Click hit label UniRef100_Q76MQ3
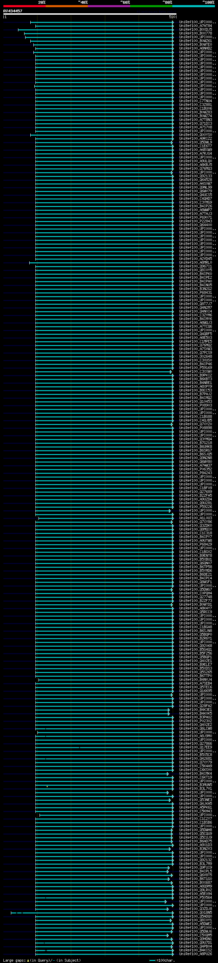 click(195, 169)
